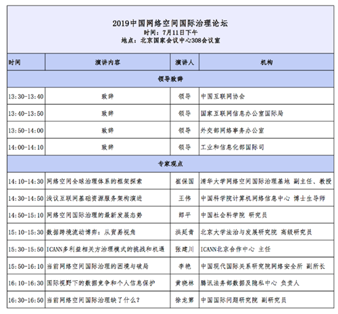The image size is (338, 314).
Task: Click speaker name 洪延青
Action: pos(185,232)
